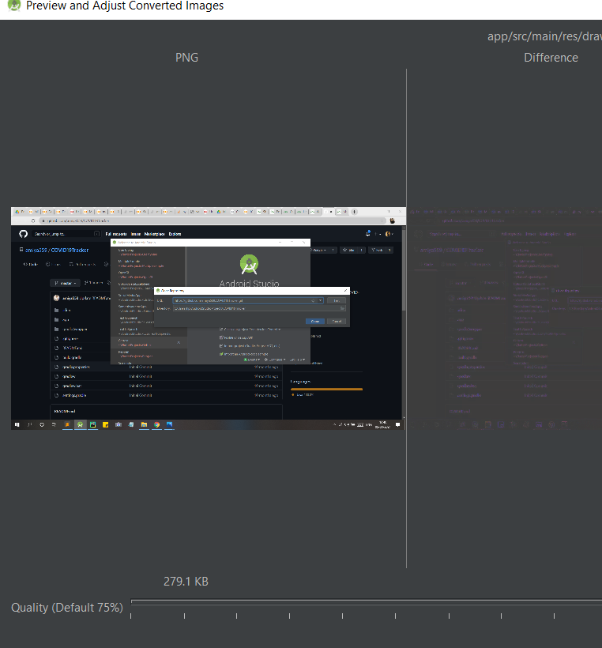602x648 pixels.
Task: Select the PNG preview image
Action: click(x=209, y=318)
